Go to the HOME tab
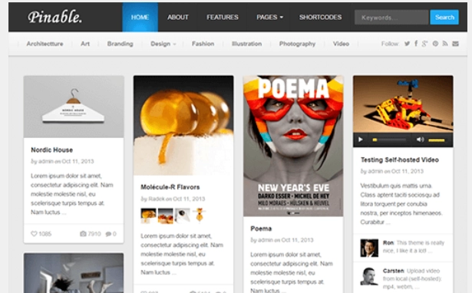This screenshot has height=293, width=472. point(140,17)
